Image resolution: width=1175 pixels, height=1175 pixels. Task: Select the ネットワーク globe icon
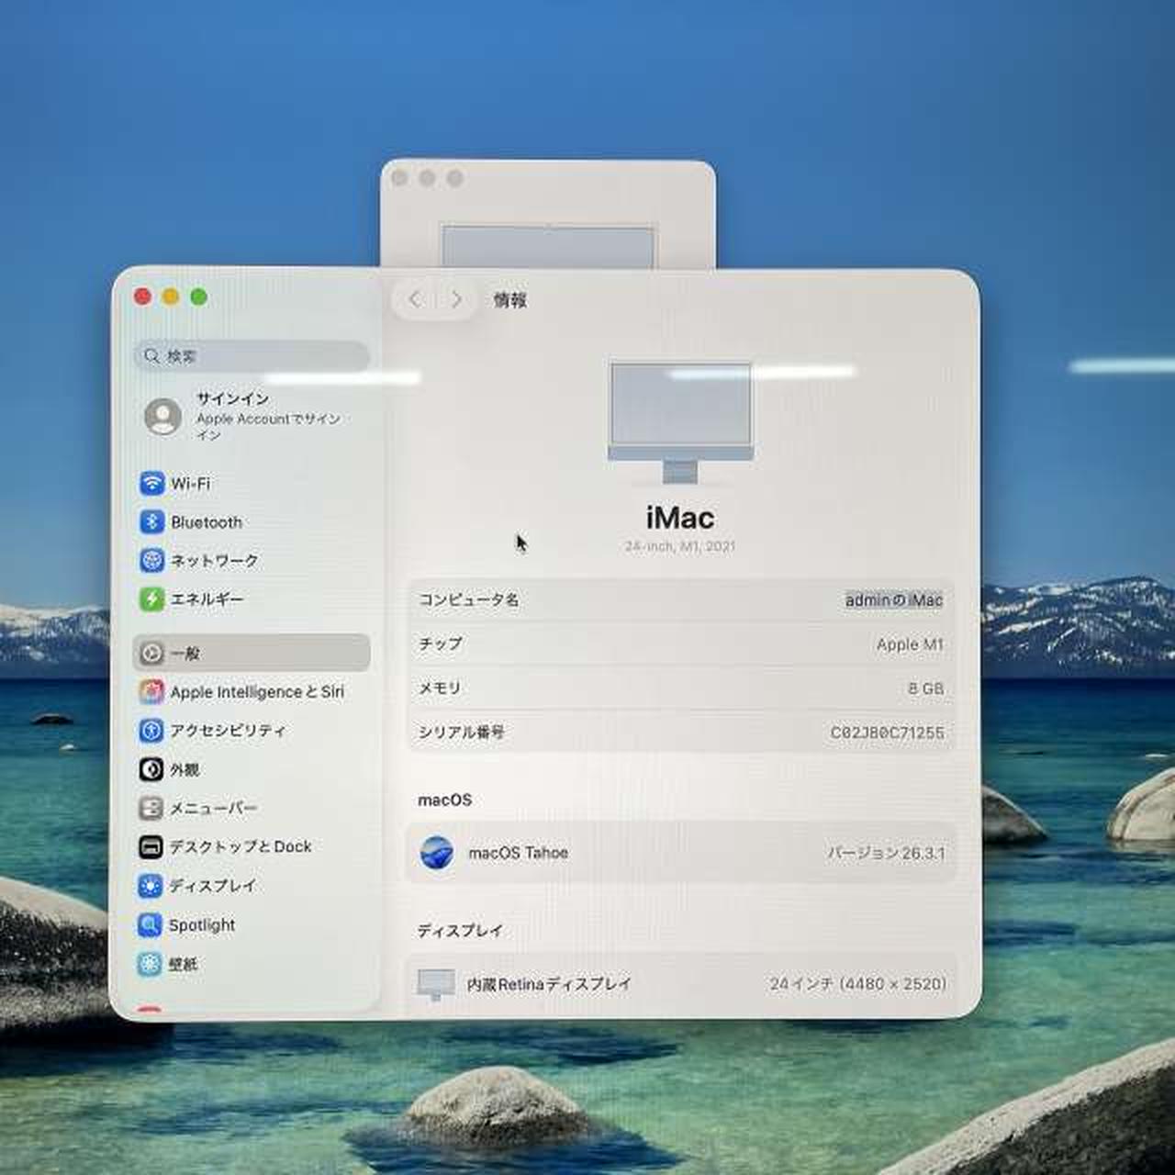151,561
